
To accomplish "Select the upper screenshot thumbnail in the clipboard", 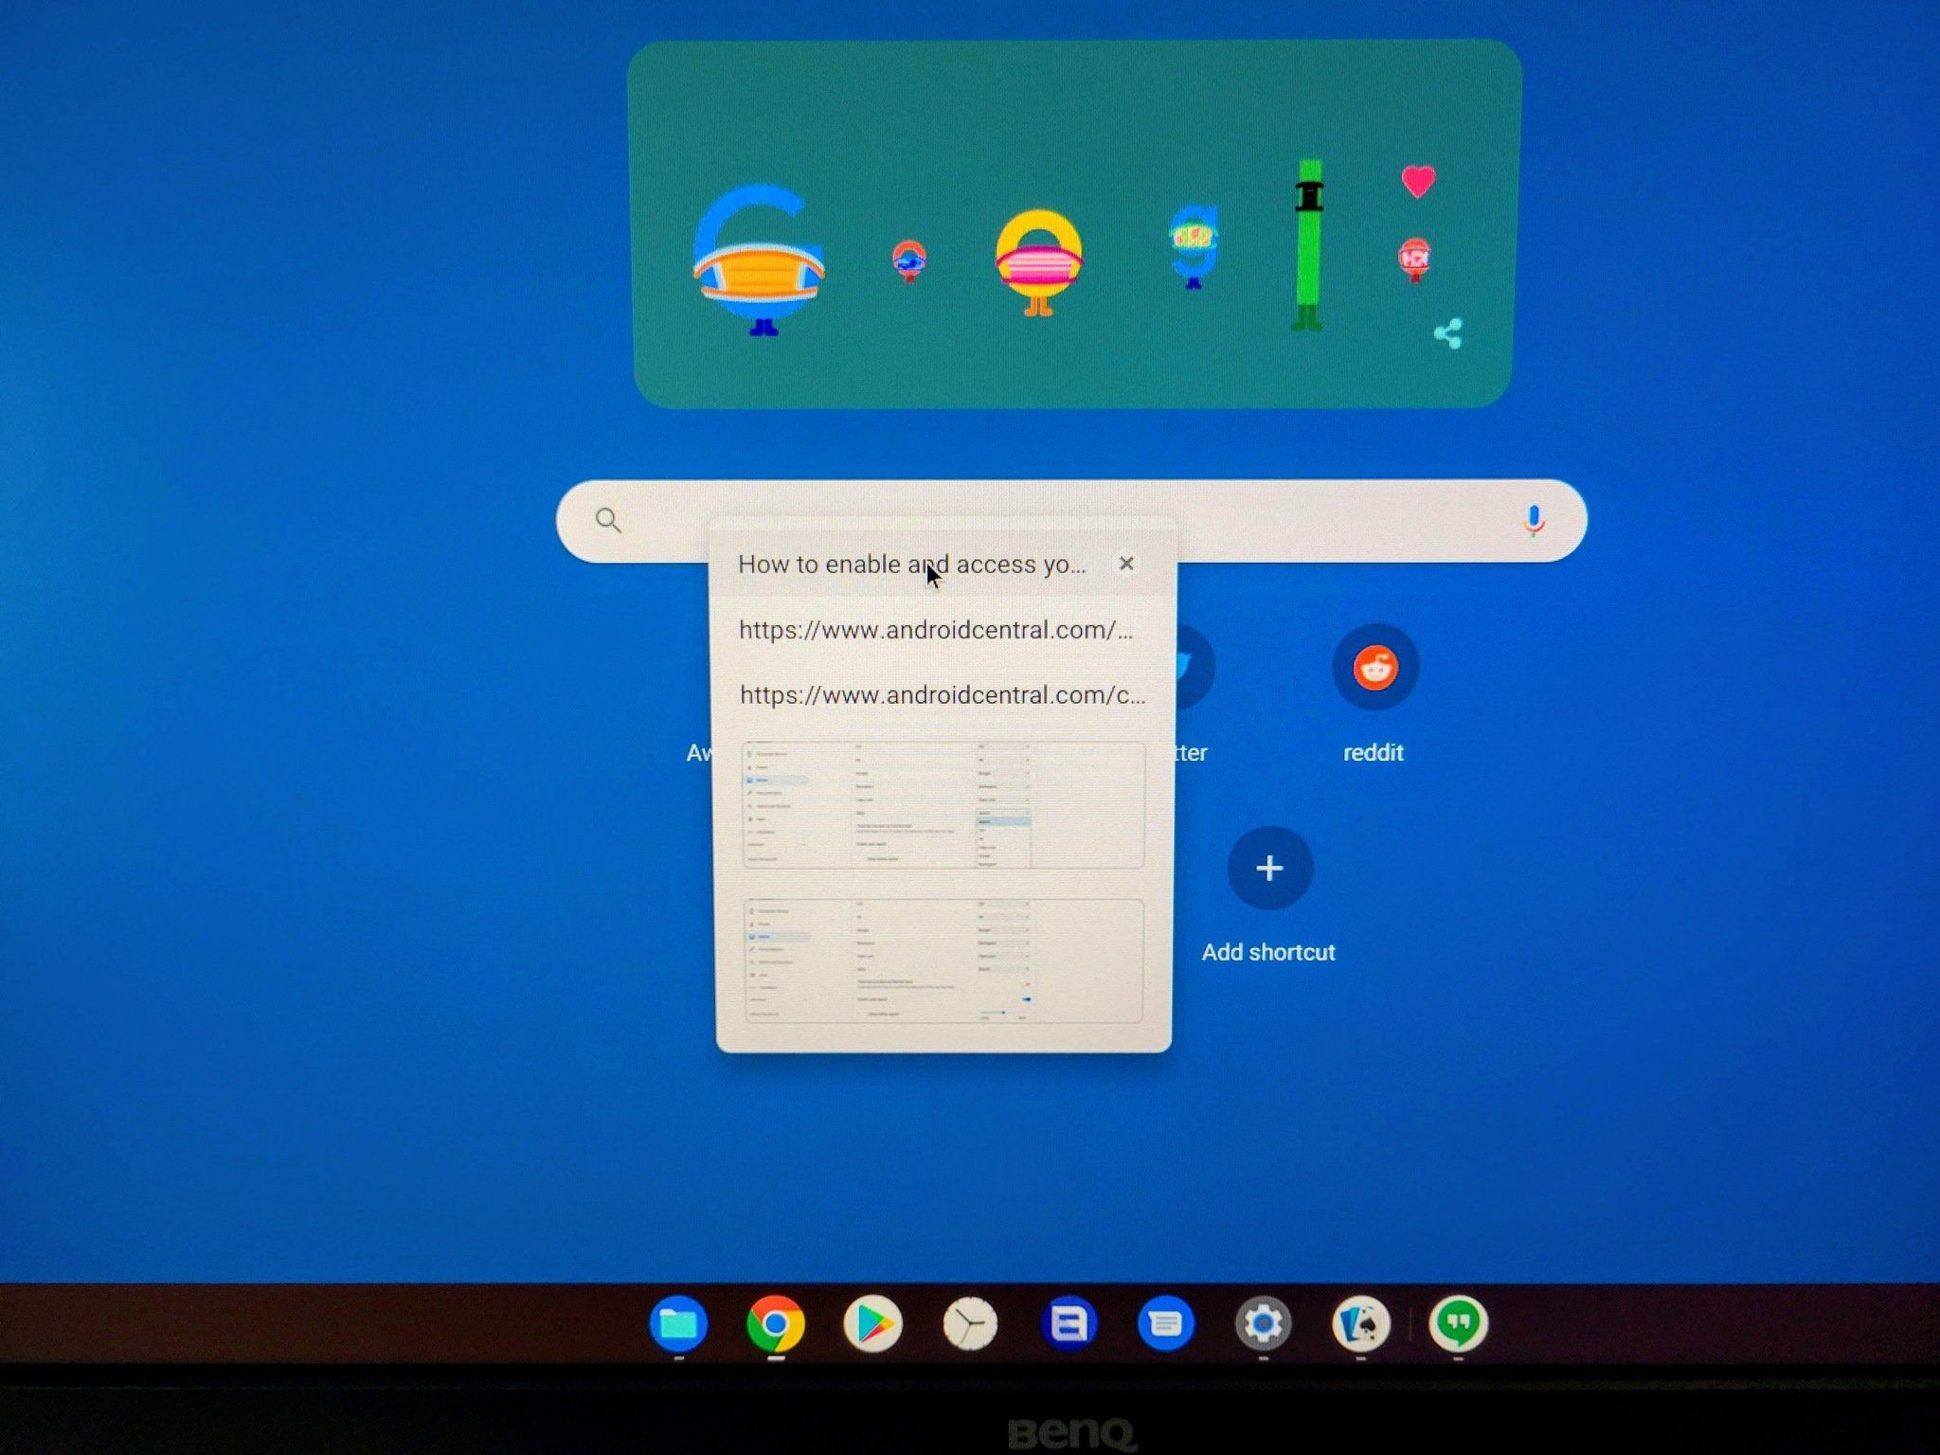I will click(x=943, y=805).
